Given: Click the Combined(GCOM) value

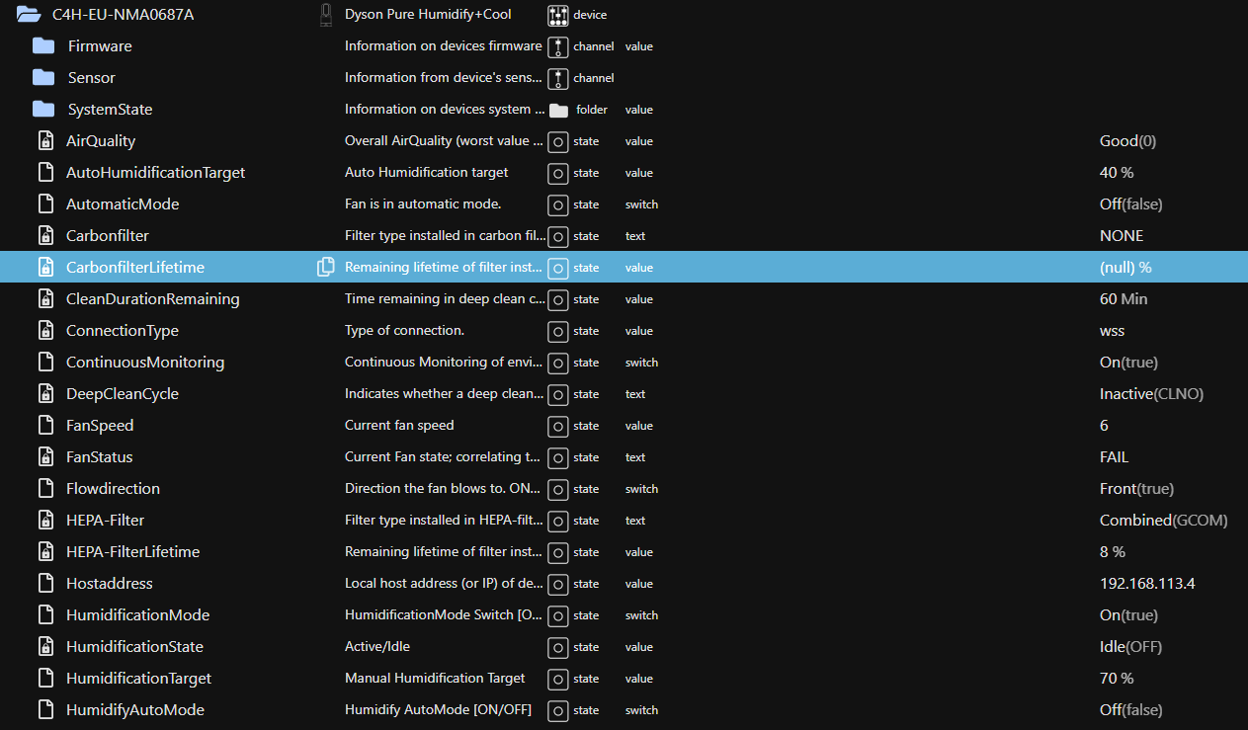Looking at the screenshot, I should pos(1164,521).
